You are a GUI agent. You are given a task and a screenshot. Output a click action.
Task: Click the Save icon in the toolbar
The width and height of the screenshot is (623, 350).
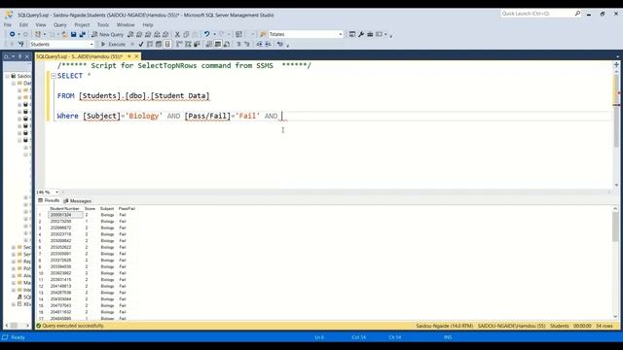tap(74, 35)
